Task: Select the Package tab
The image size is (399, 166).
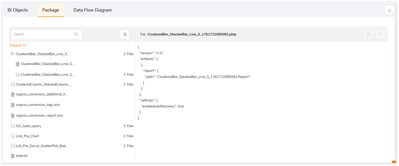Action: tap(51, 10)
